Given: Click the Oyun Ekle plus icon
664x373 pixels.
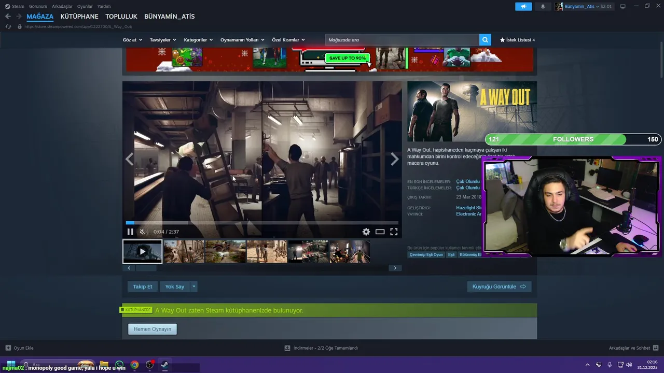Looking at the screenshot, I should (x=8, y=348).
